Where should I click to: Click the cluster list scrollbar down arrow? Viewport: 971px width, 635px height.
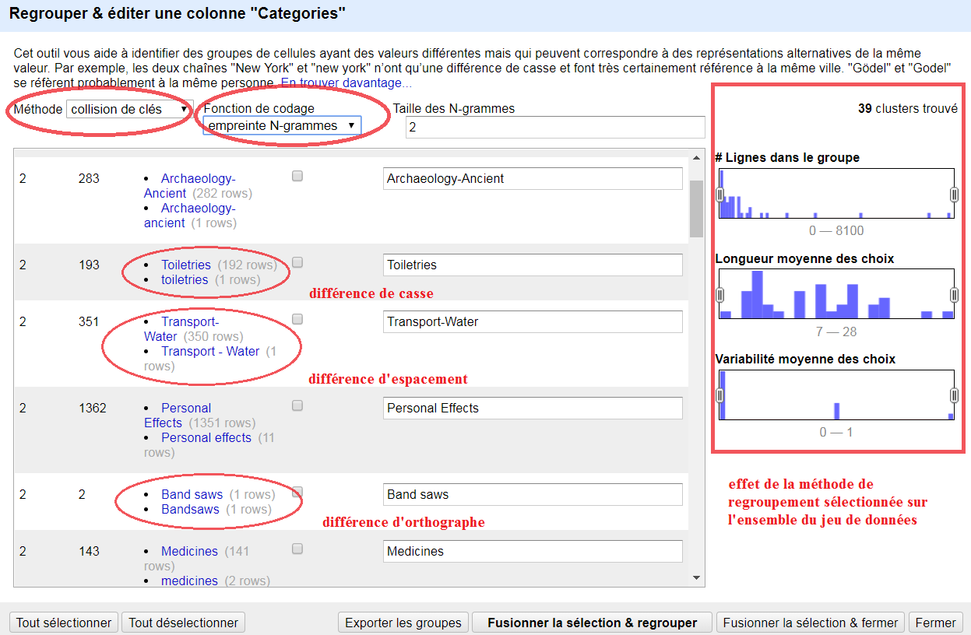coord(696,578)
